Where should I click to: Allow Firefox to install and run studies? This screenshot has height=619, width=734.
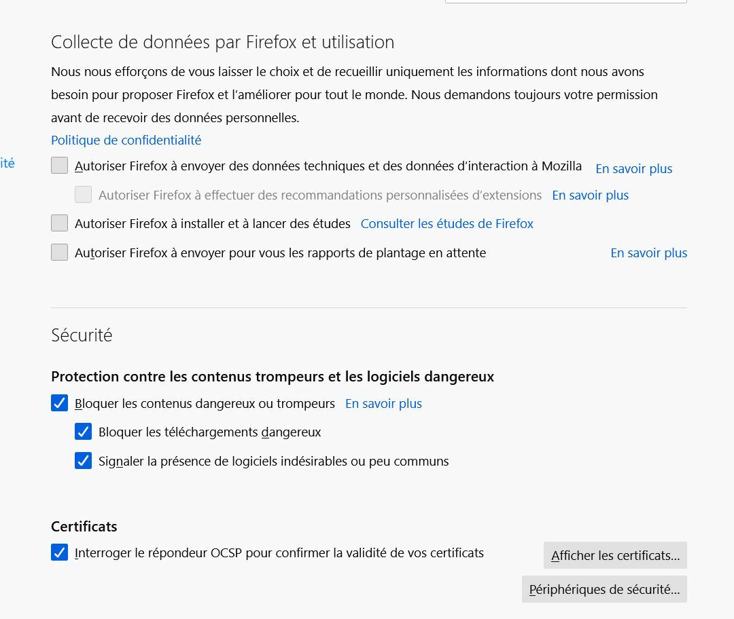click(x=60, y=223)
